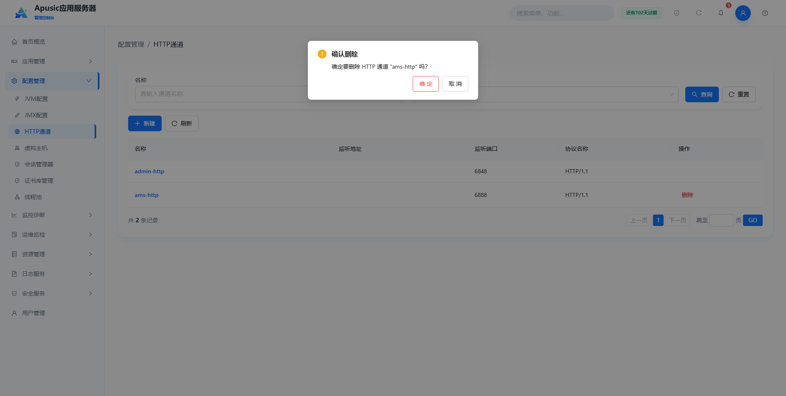Expand the 日志服务 sidebar menu
The image size is (786, 396).
click(x=52, y=274)
